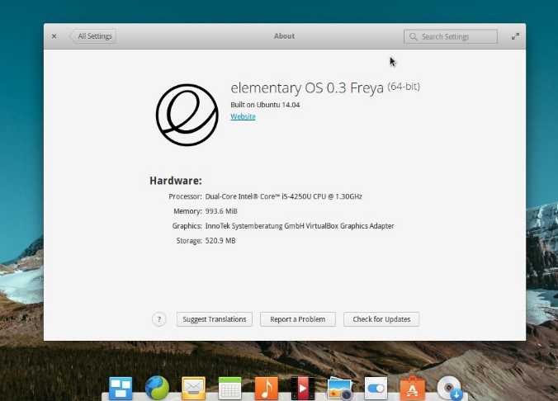Open the Videos app in dock
The height and width of the screenshot is (401, 558).
303,388
